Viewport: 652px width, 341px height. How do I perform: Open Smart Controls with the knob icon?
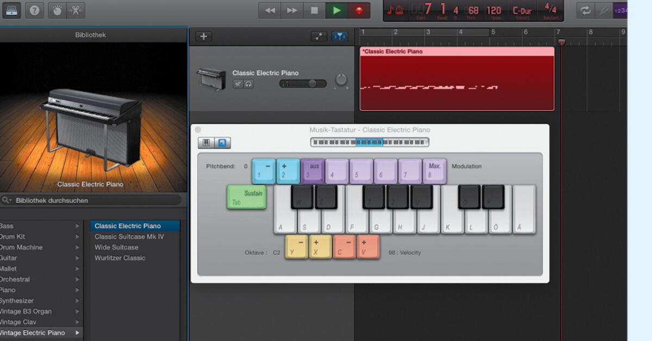(56, 10)
